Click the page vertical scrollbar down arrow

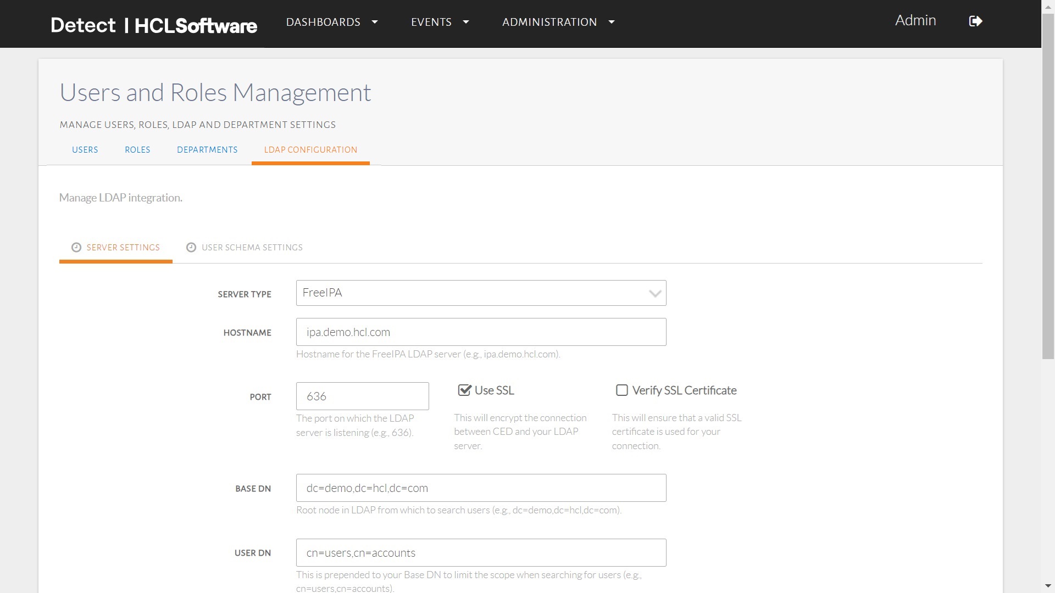pos(1048,586)
